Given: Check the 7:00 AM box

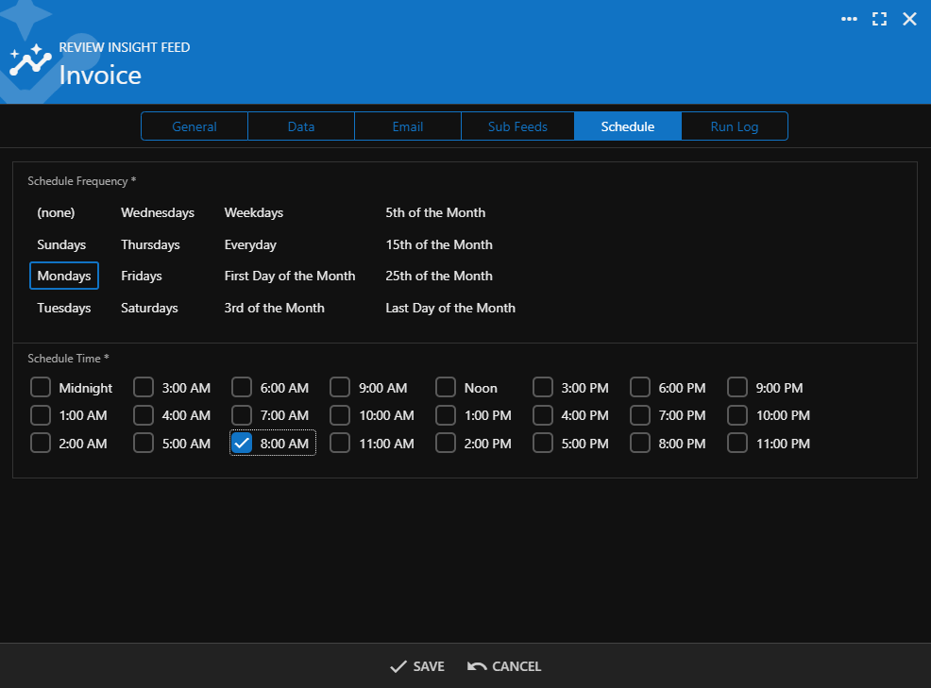Looking at the screenshot, I should (242, 415).
